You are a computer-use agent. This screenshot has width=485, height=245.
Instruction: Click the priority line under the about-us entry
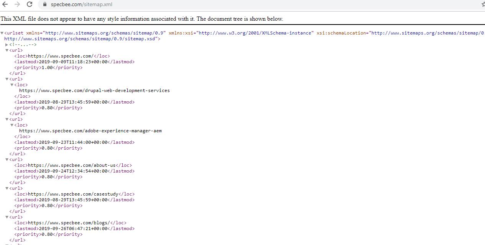click(48, 177)
